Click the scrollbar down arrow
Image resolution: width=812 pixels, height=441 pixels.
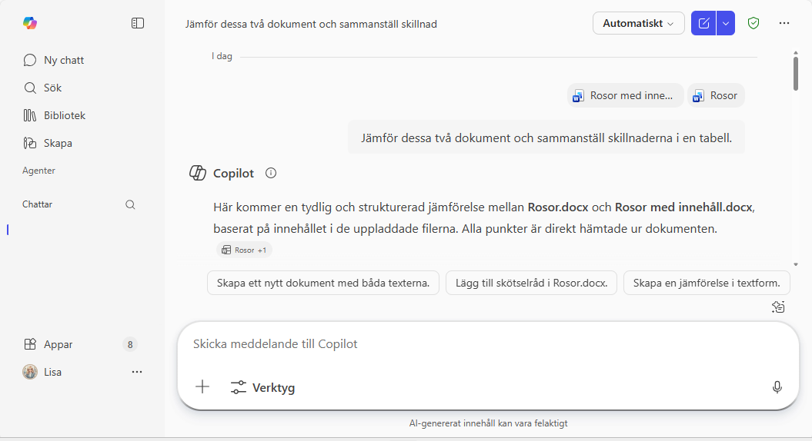point(796,264)
